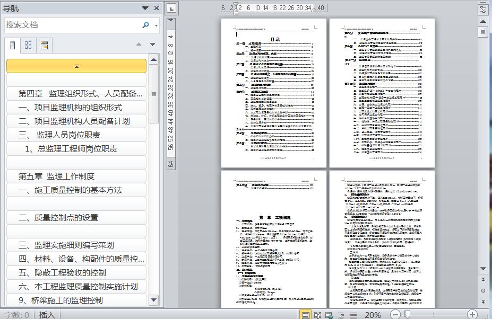Select the browse search results tab
This screenshot has width=492, height=319.
(x=44, y=46)
